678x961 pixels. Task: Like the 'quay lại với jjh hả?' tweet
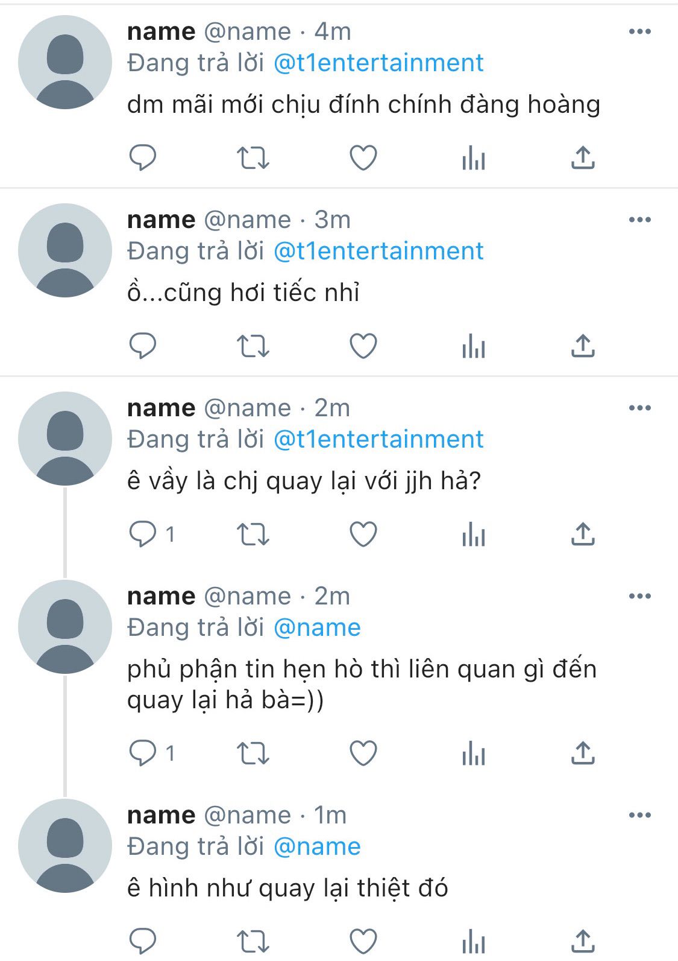click(363, 534)
